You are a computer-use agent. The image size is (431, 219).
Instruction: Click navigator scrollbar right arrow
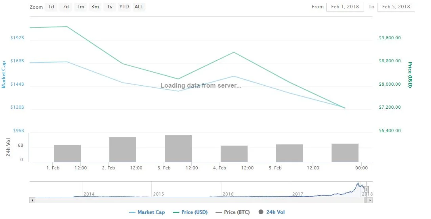click(x=370, y=200)
